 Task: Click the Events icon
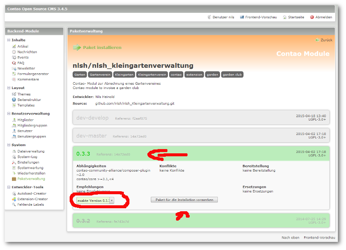[14, 57]
